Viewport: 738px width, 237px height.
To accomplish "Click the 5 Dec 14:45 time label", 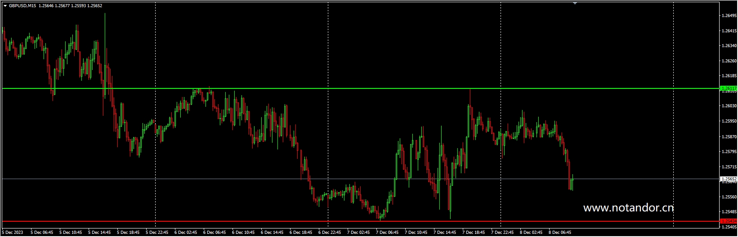I will click(99, 233).
